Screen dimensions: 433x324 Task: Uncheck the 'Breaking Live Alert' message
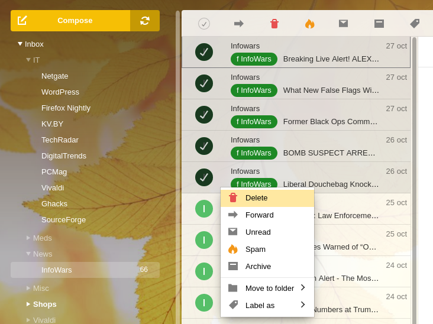click(204, 52)
